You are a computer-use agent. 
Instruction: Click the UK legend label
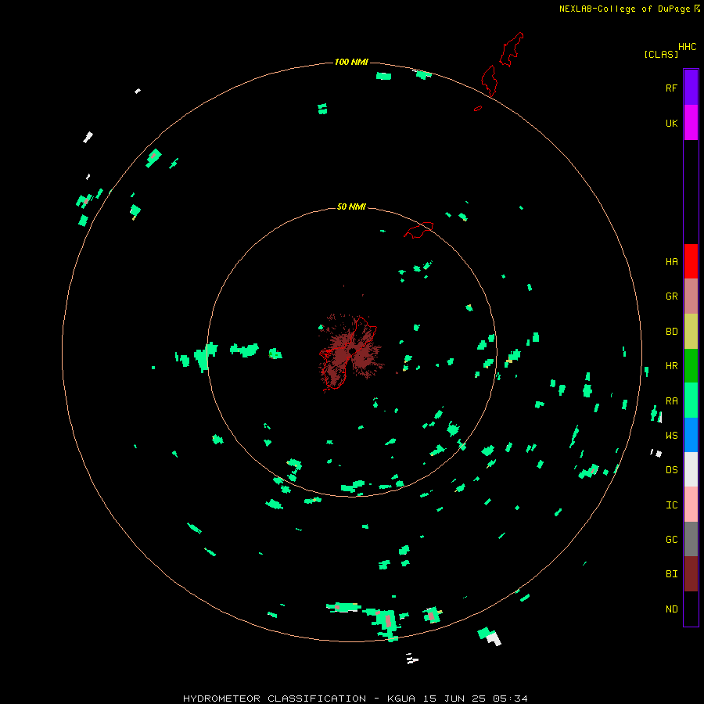pyautogui.click(x=671, y=123)
